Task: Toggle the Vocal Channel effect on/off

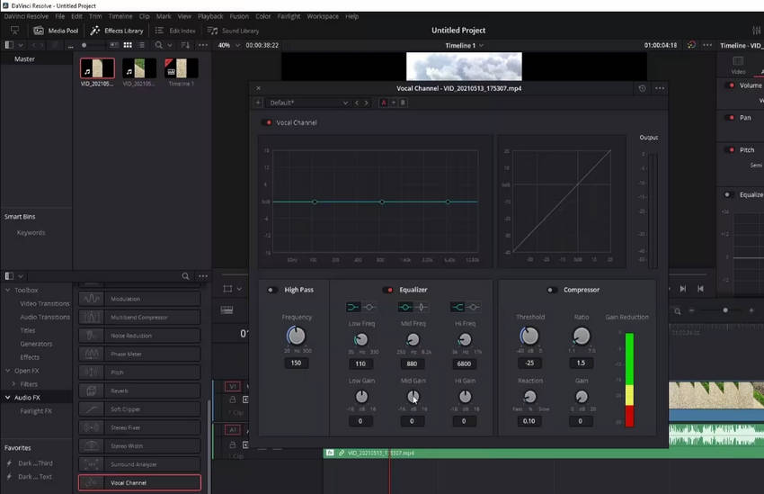Action: pos(267,122)
